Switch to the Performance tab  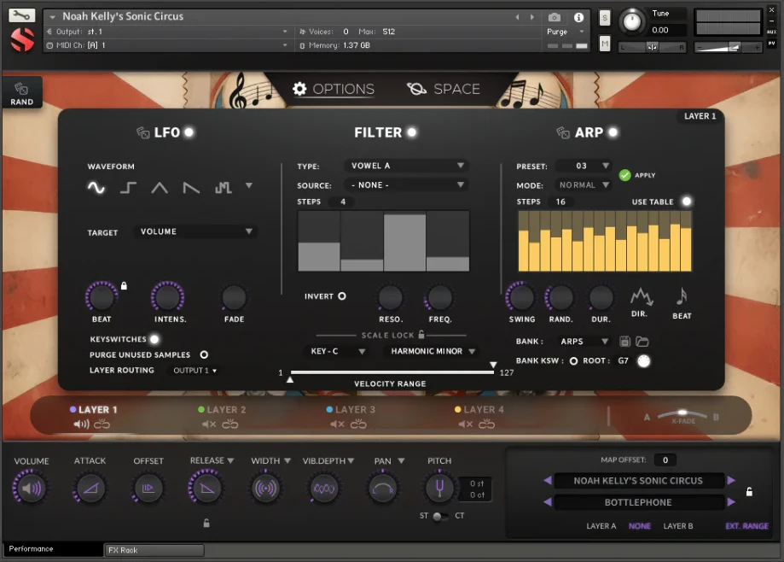pos(53,549)
